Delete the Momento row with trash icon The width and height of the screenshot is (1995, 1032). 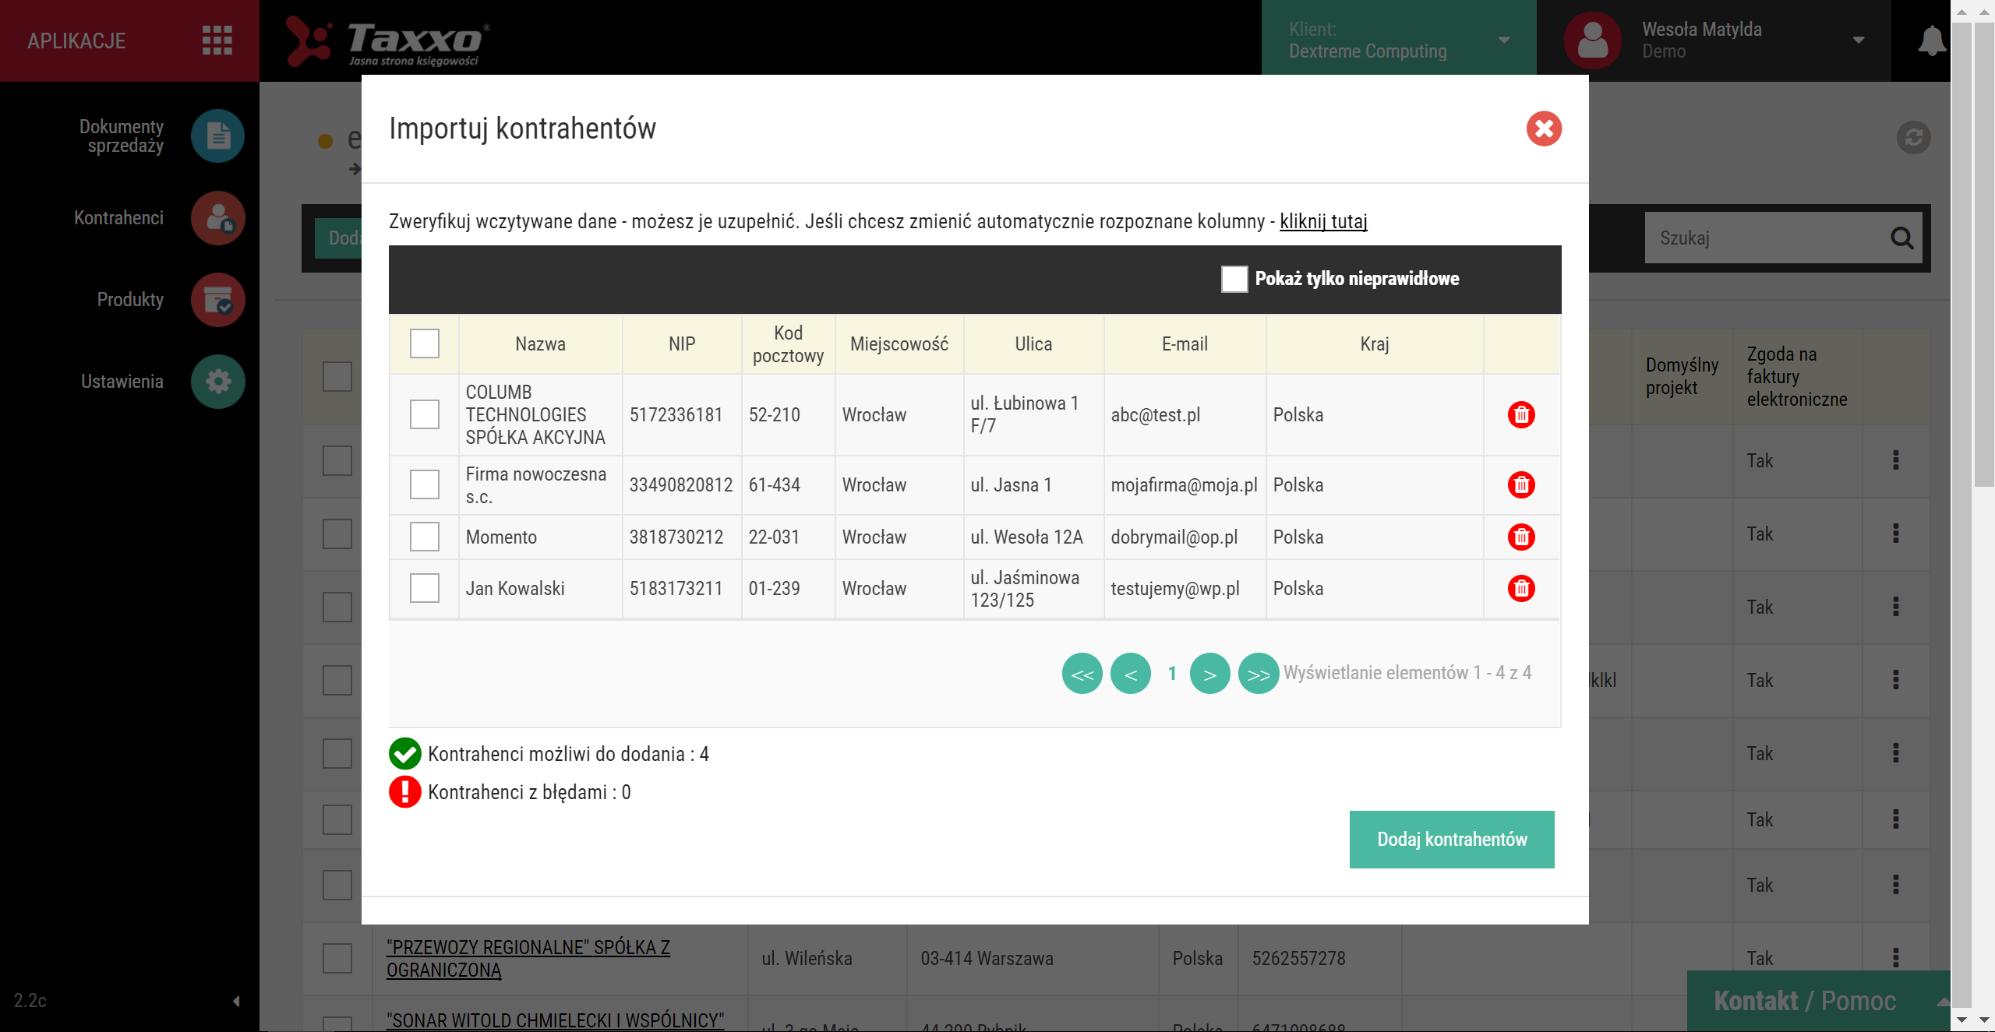1520,537
